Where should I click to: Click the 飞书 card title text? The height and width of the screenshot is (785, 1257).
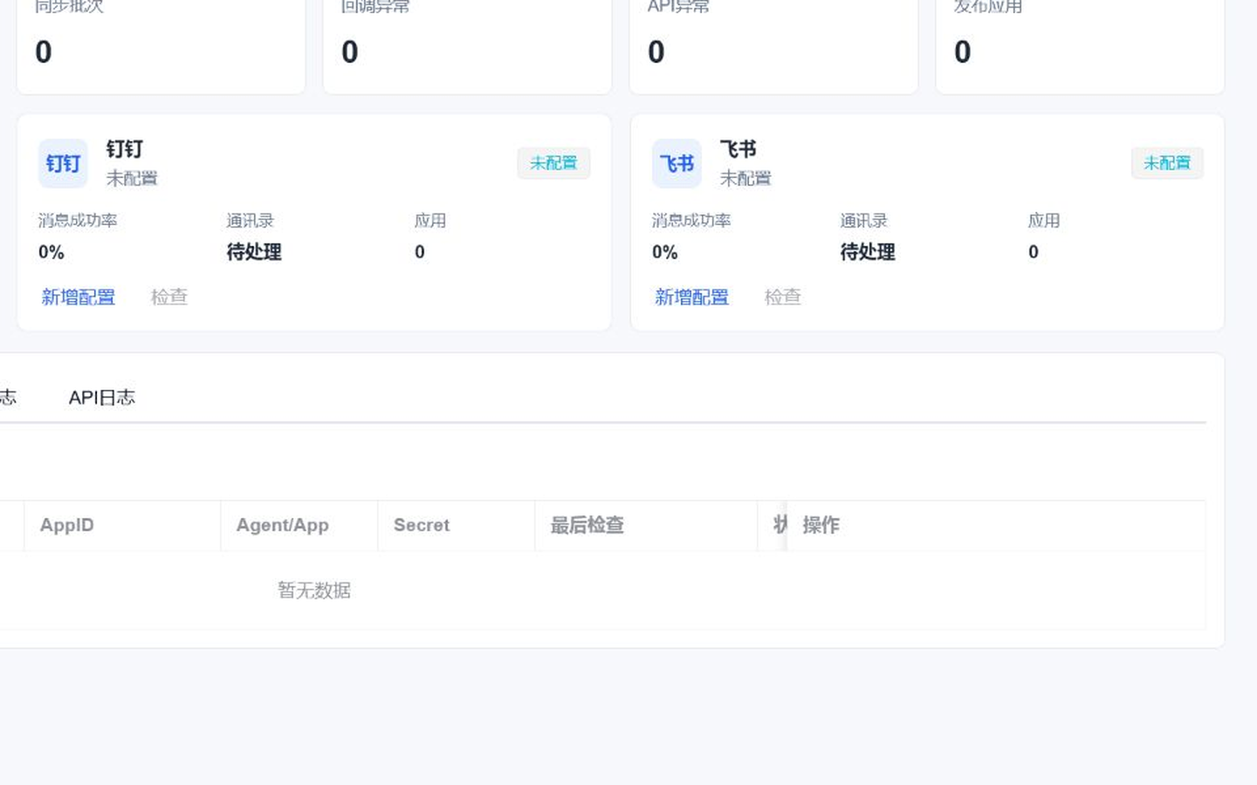pos(738,149)
